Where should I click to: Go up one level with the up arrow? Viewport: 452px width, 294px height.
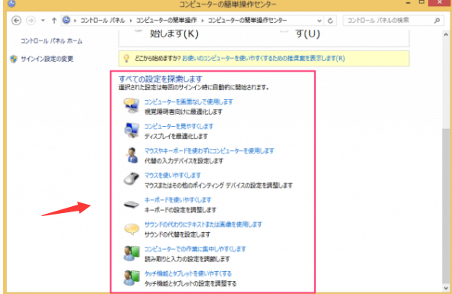point(54,21)
